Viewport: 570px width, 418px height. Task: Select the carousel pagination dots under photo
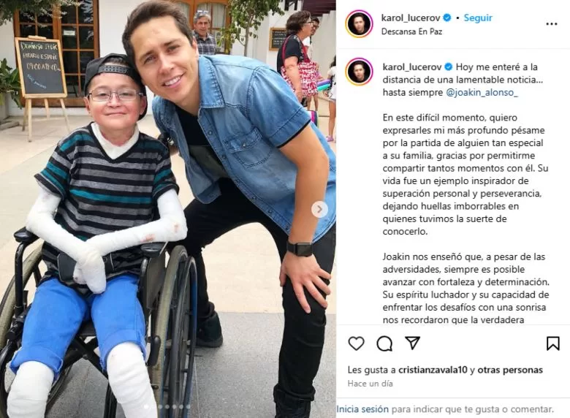coord(167,407)
